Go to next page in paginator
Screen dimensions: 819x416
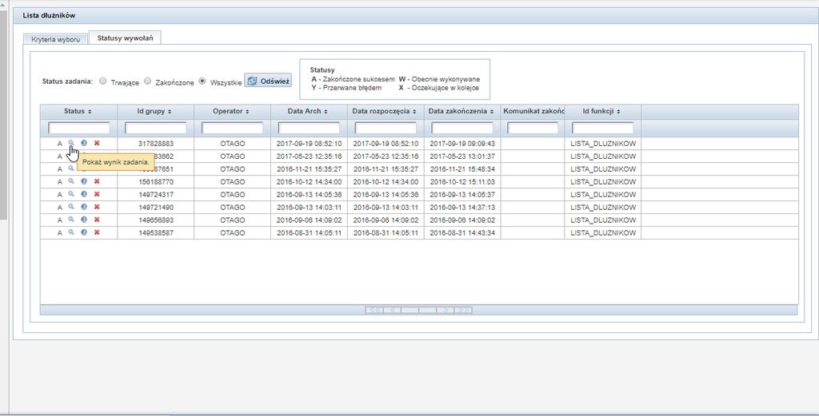coord(445,310)
